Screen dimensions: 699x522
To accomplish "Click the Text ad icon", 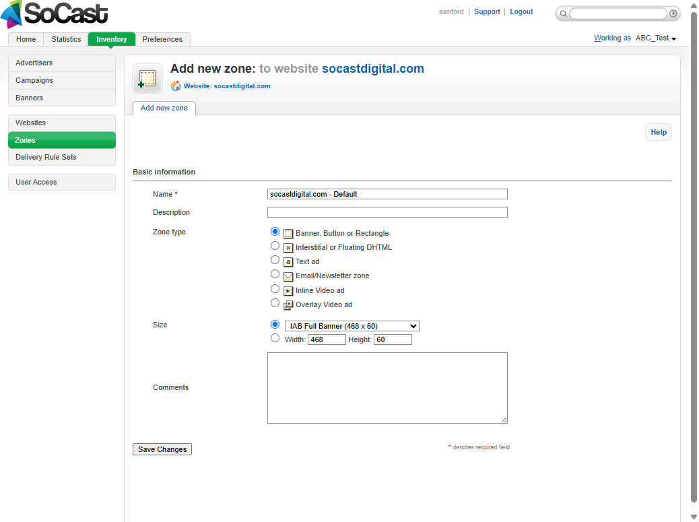I will click(x=288, y=262).
